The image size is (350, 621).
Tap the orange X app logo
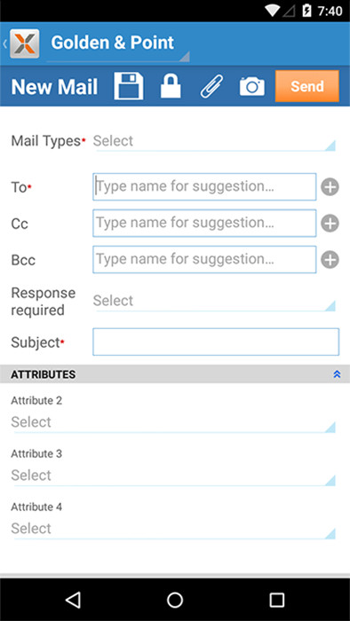pos(25,43)
